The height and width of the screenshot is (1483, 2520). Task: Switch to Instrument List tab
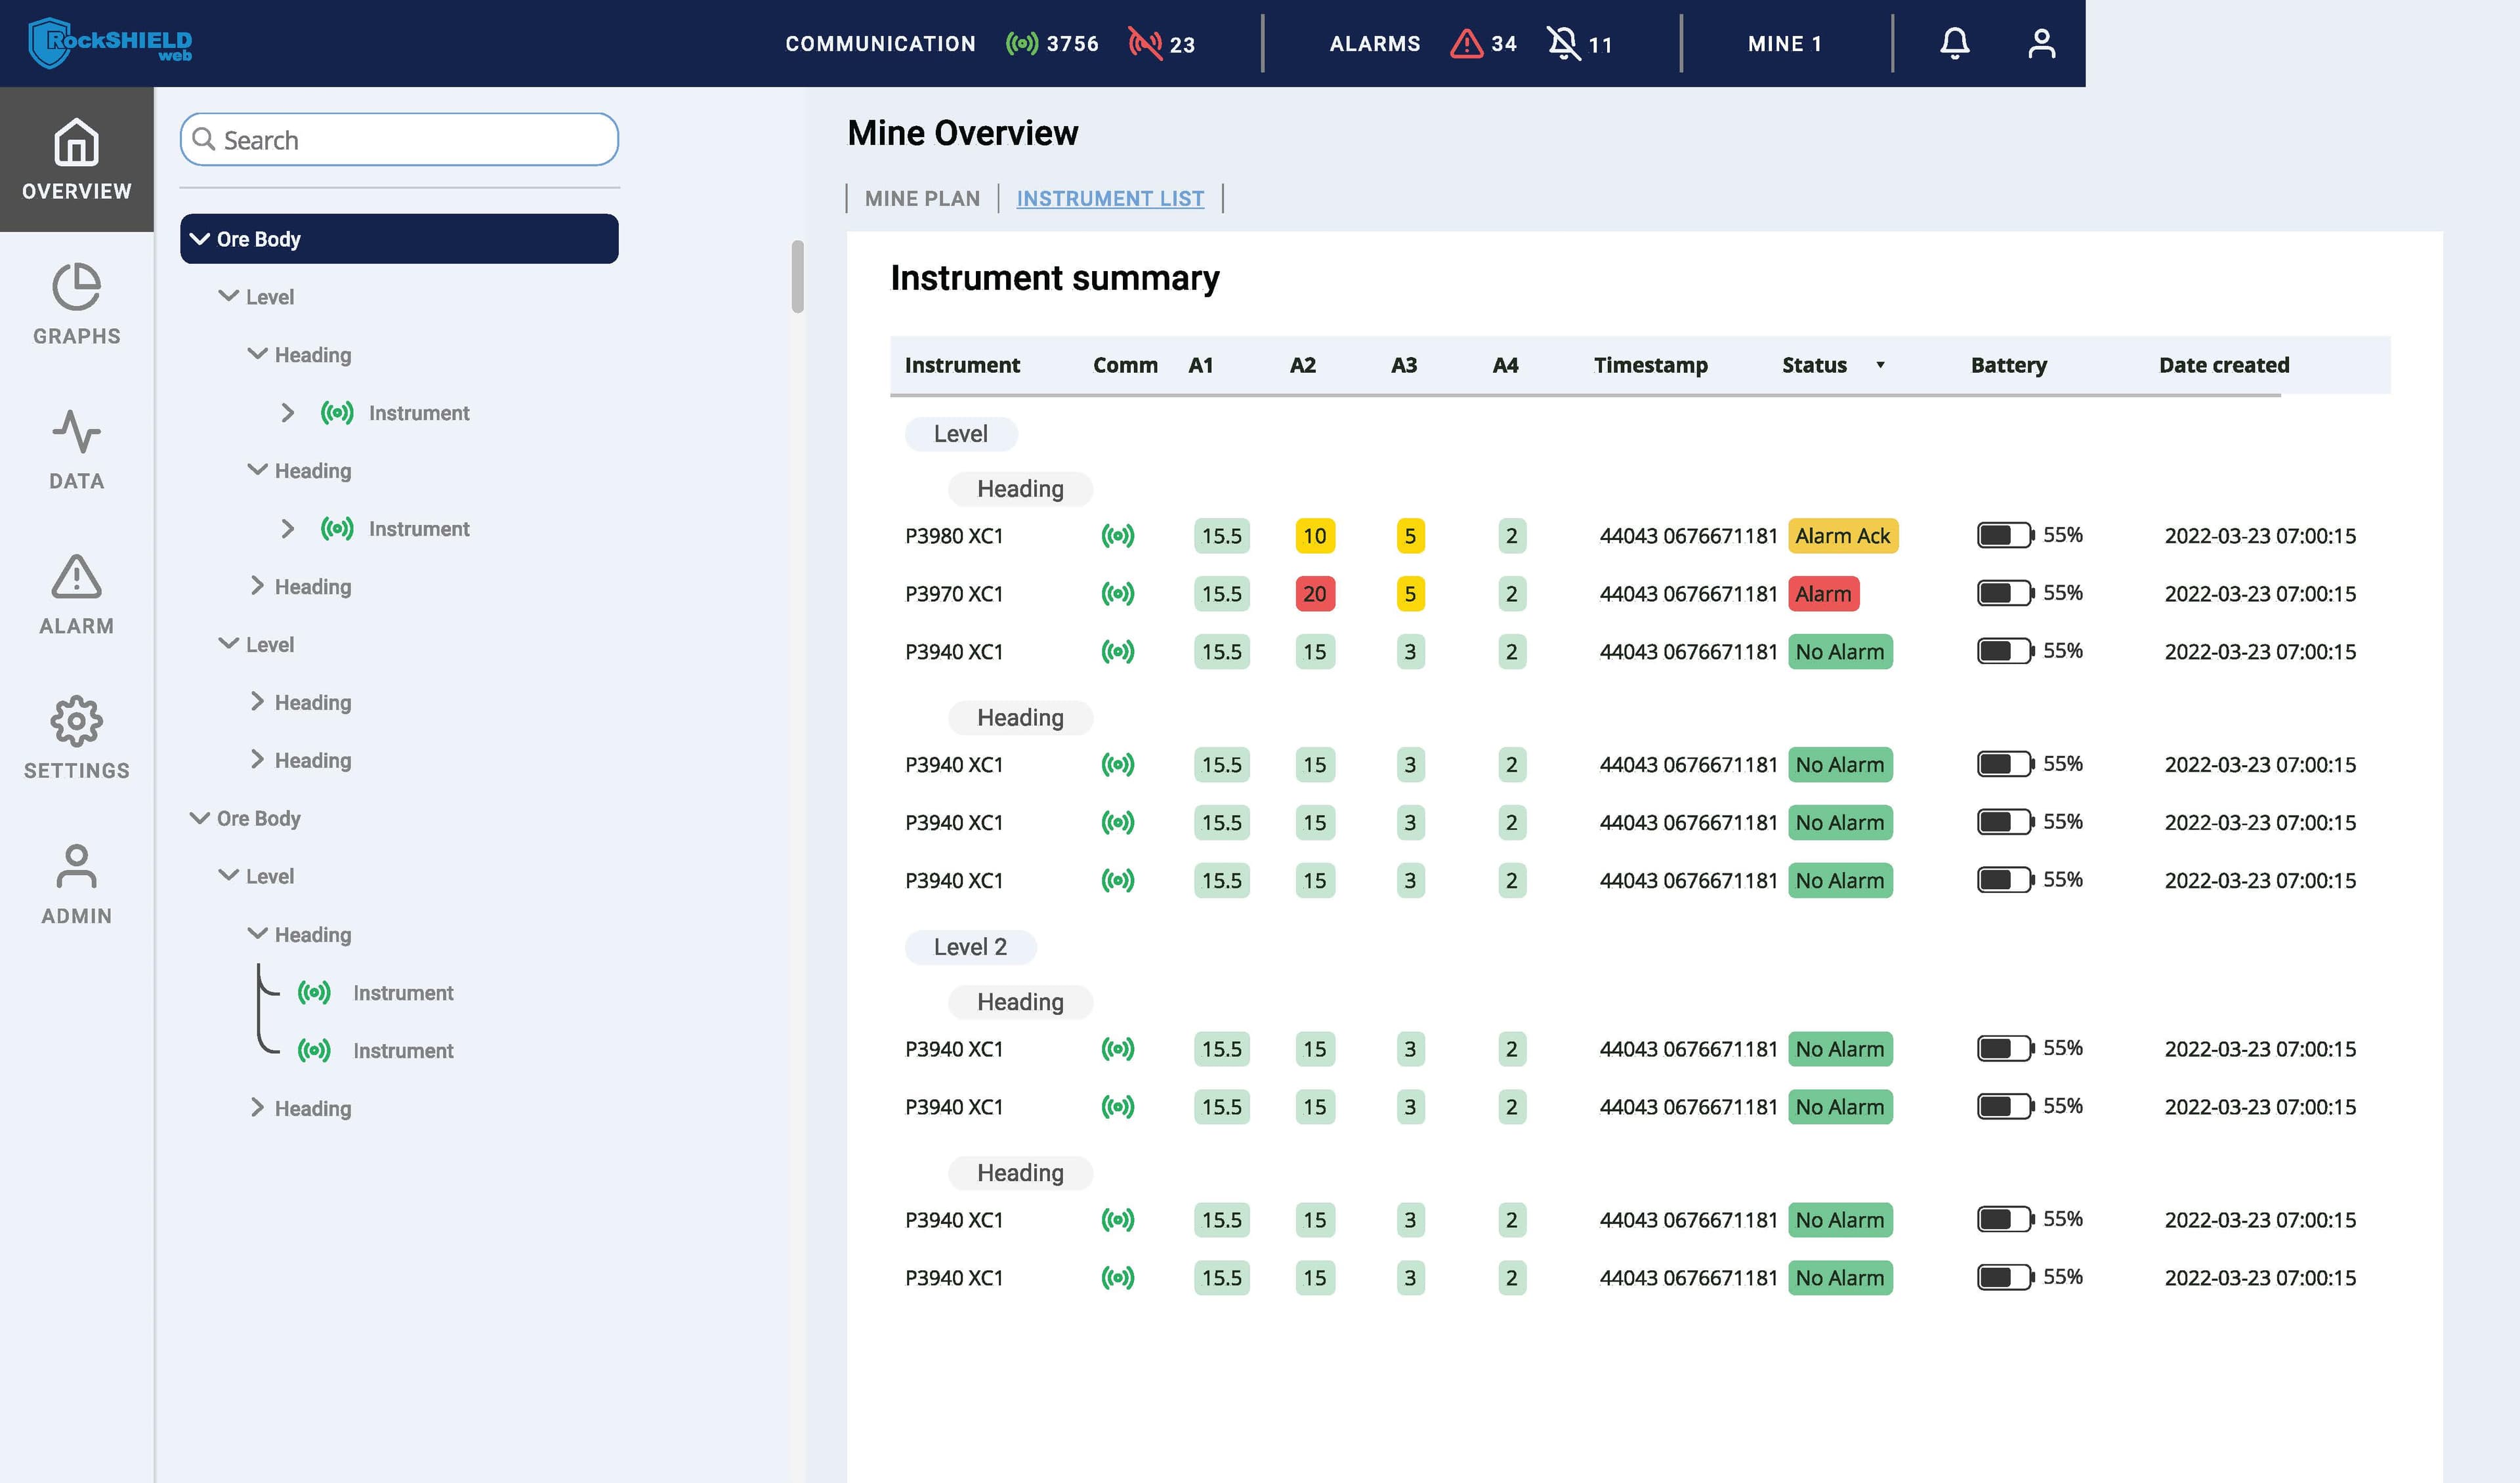click(1110, 198)
